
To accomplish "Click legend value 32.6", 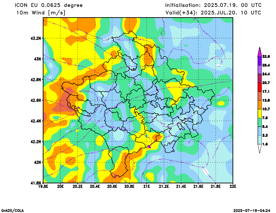I will [266, 57].
